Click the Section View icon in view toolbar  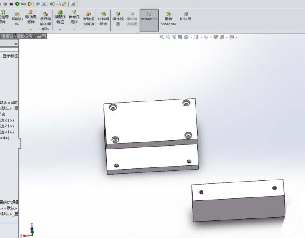[180, 37]
